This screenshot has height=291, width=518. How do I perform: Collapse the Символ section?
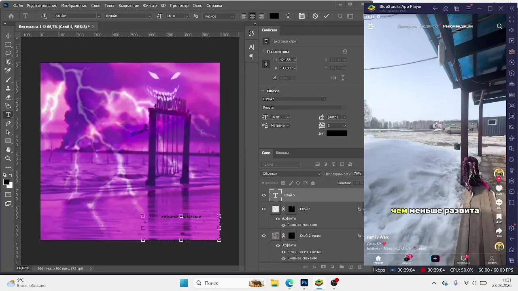(x=263, y=91)
